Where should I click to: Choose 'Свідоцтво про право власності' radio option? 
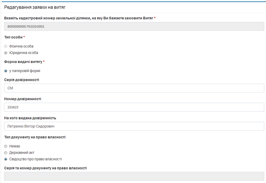pos(6,159)
